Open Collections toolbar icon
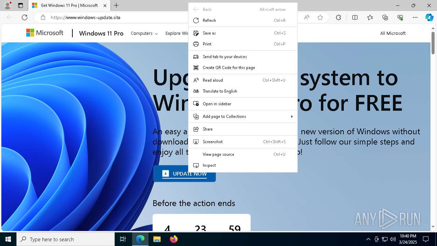 pos(385,17)
